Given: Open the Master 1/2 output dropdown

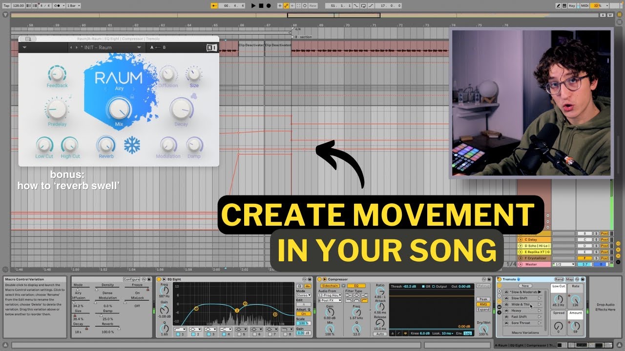Looking at the screenshot, I should coord(564,265).
